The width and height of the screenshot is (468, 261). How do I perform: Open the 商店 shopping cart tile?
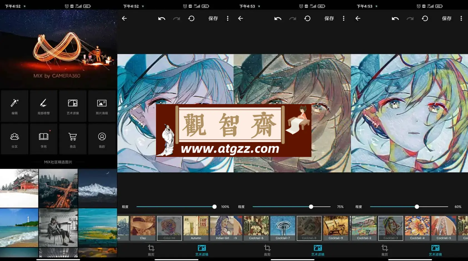coord(73,139)
